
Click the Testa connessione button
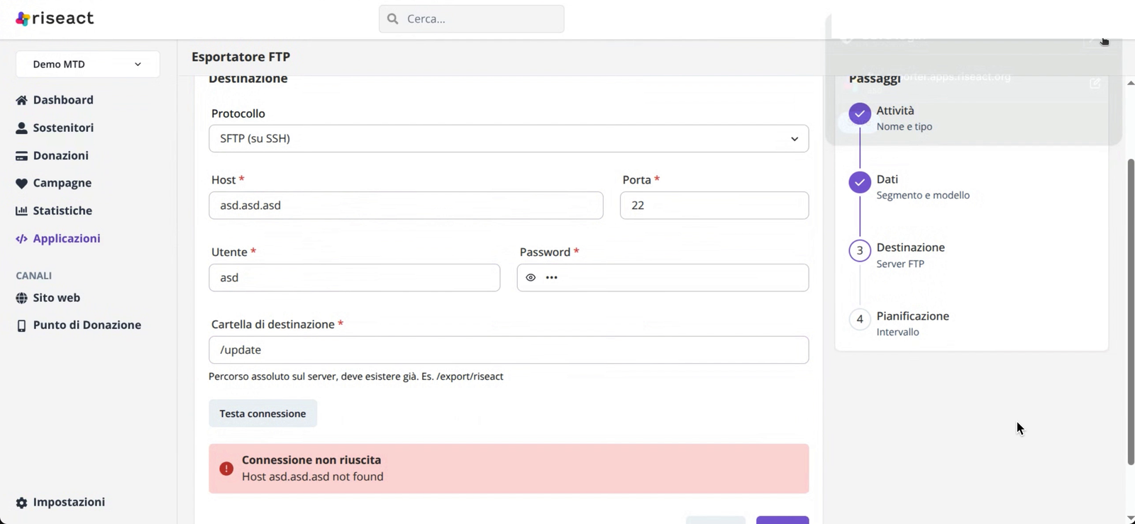coord(262,413)
